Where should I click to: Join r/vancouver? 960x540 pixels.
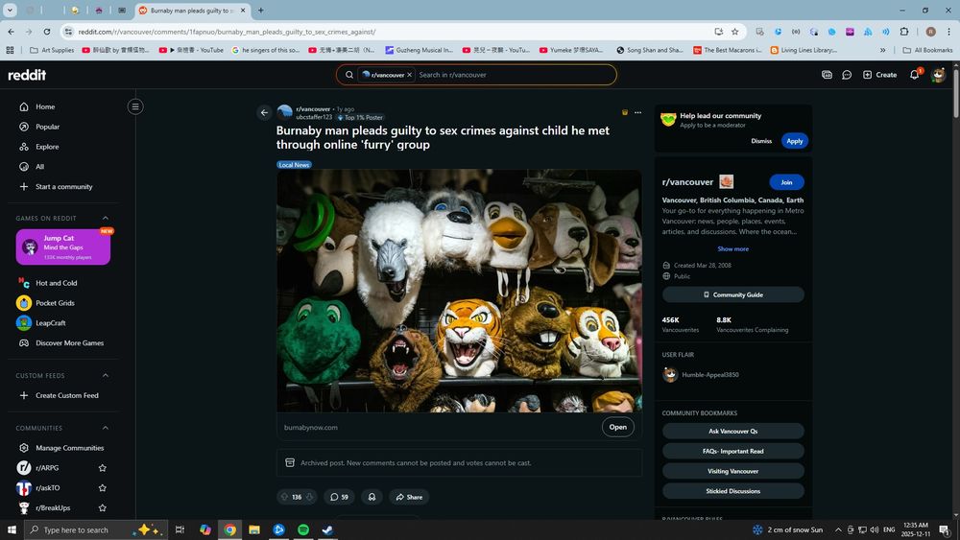coord(787,182)
